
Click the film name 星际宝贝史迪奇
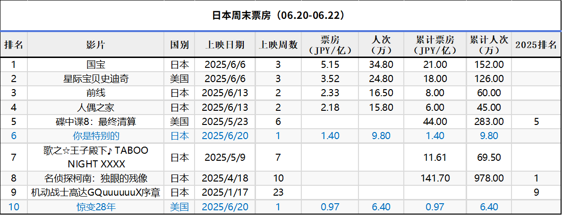(x=96, y=79)
